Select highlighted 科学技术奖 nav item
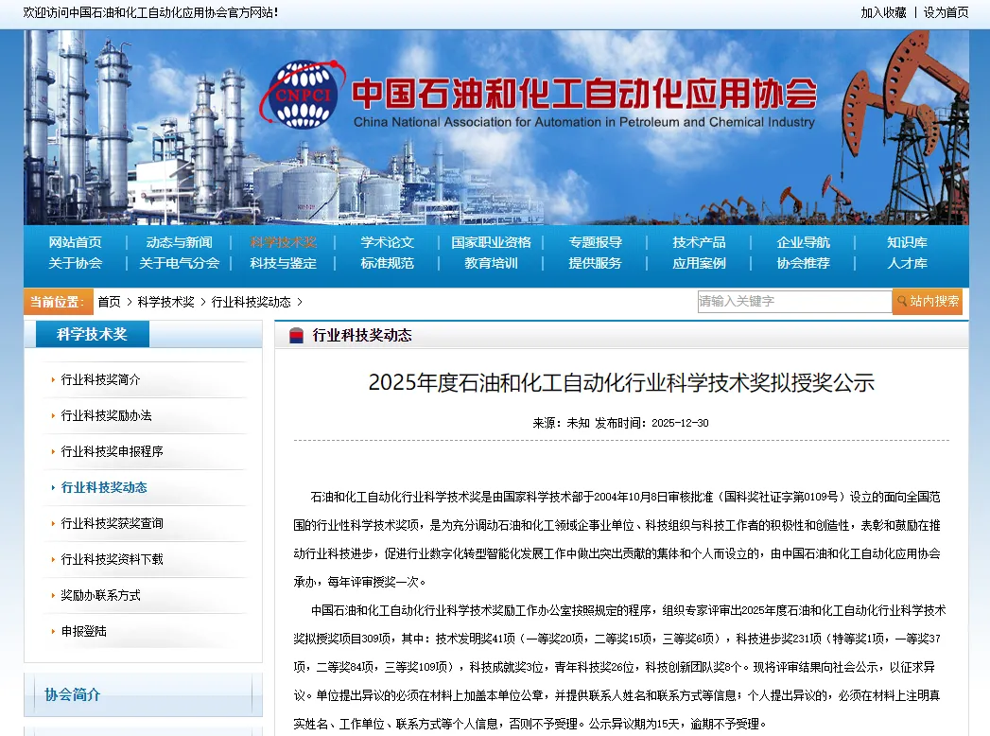This screenshot has height=736, width=990. pos(284,242)
